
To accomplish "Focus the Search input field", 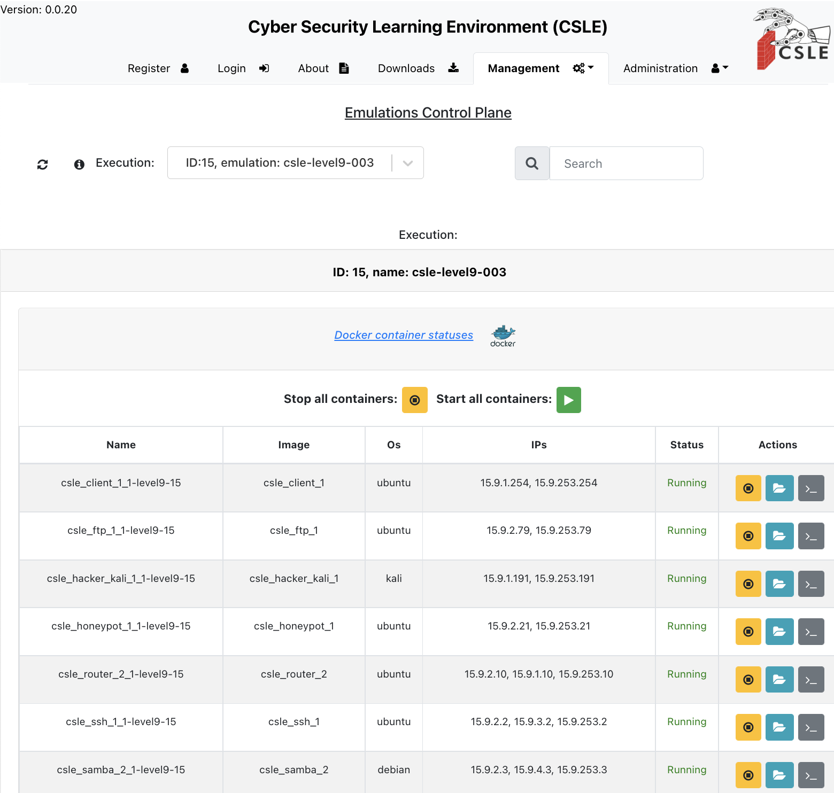I will point(626,164).
